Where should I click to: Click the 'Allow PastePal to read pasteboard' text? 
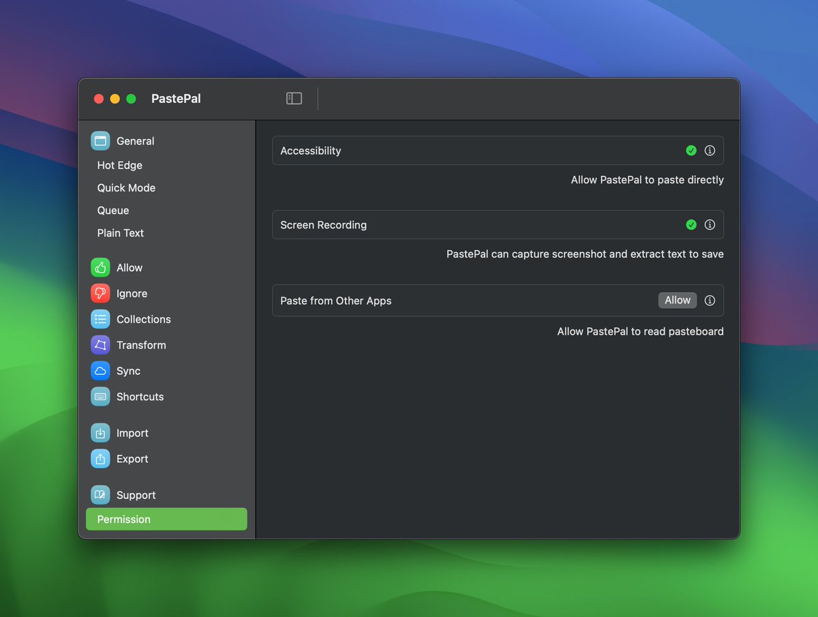[641, 331]
